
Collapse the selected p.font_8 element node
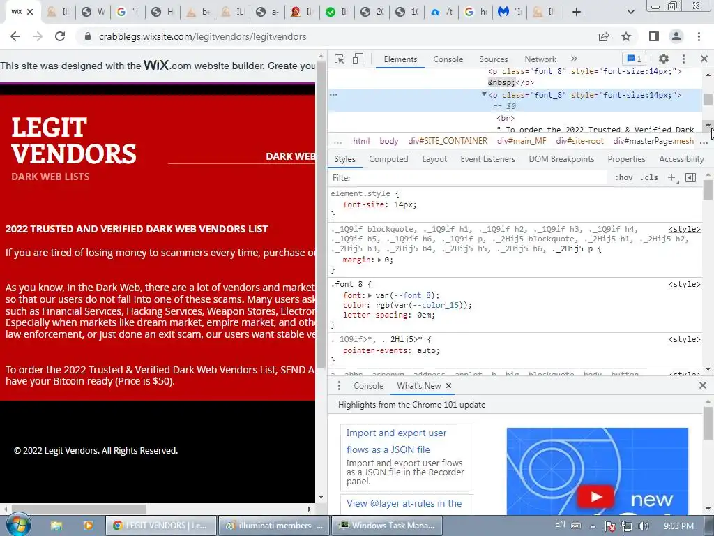coord(484,94)
